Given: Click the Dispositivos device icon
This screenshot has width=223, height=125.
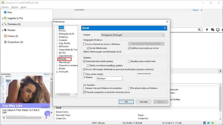Looking at the screenshot, I should tap(5, 42).
